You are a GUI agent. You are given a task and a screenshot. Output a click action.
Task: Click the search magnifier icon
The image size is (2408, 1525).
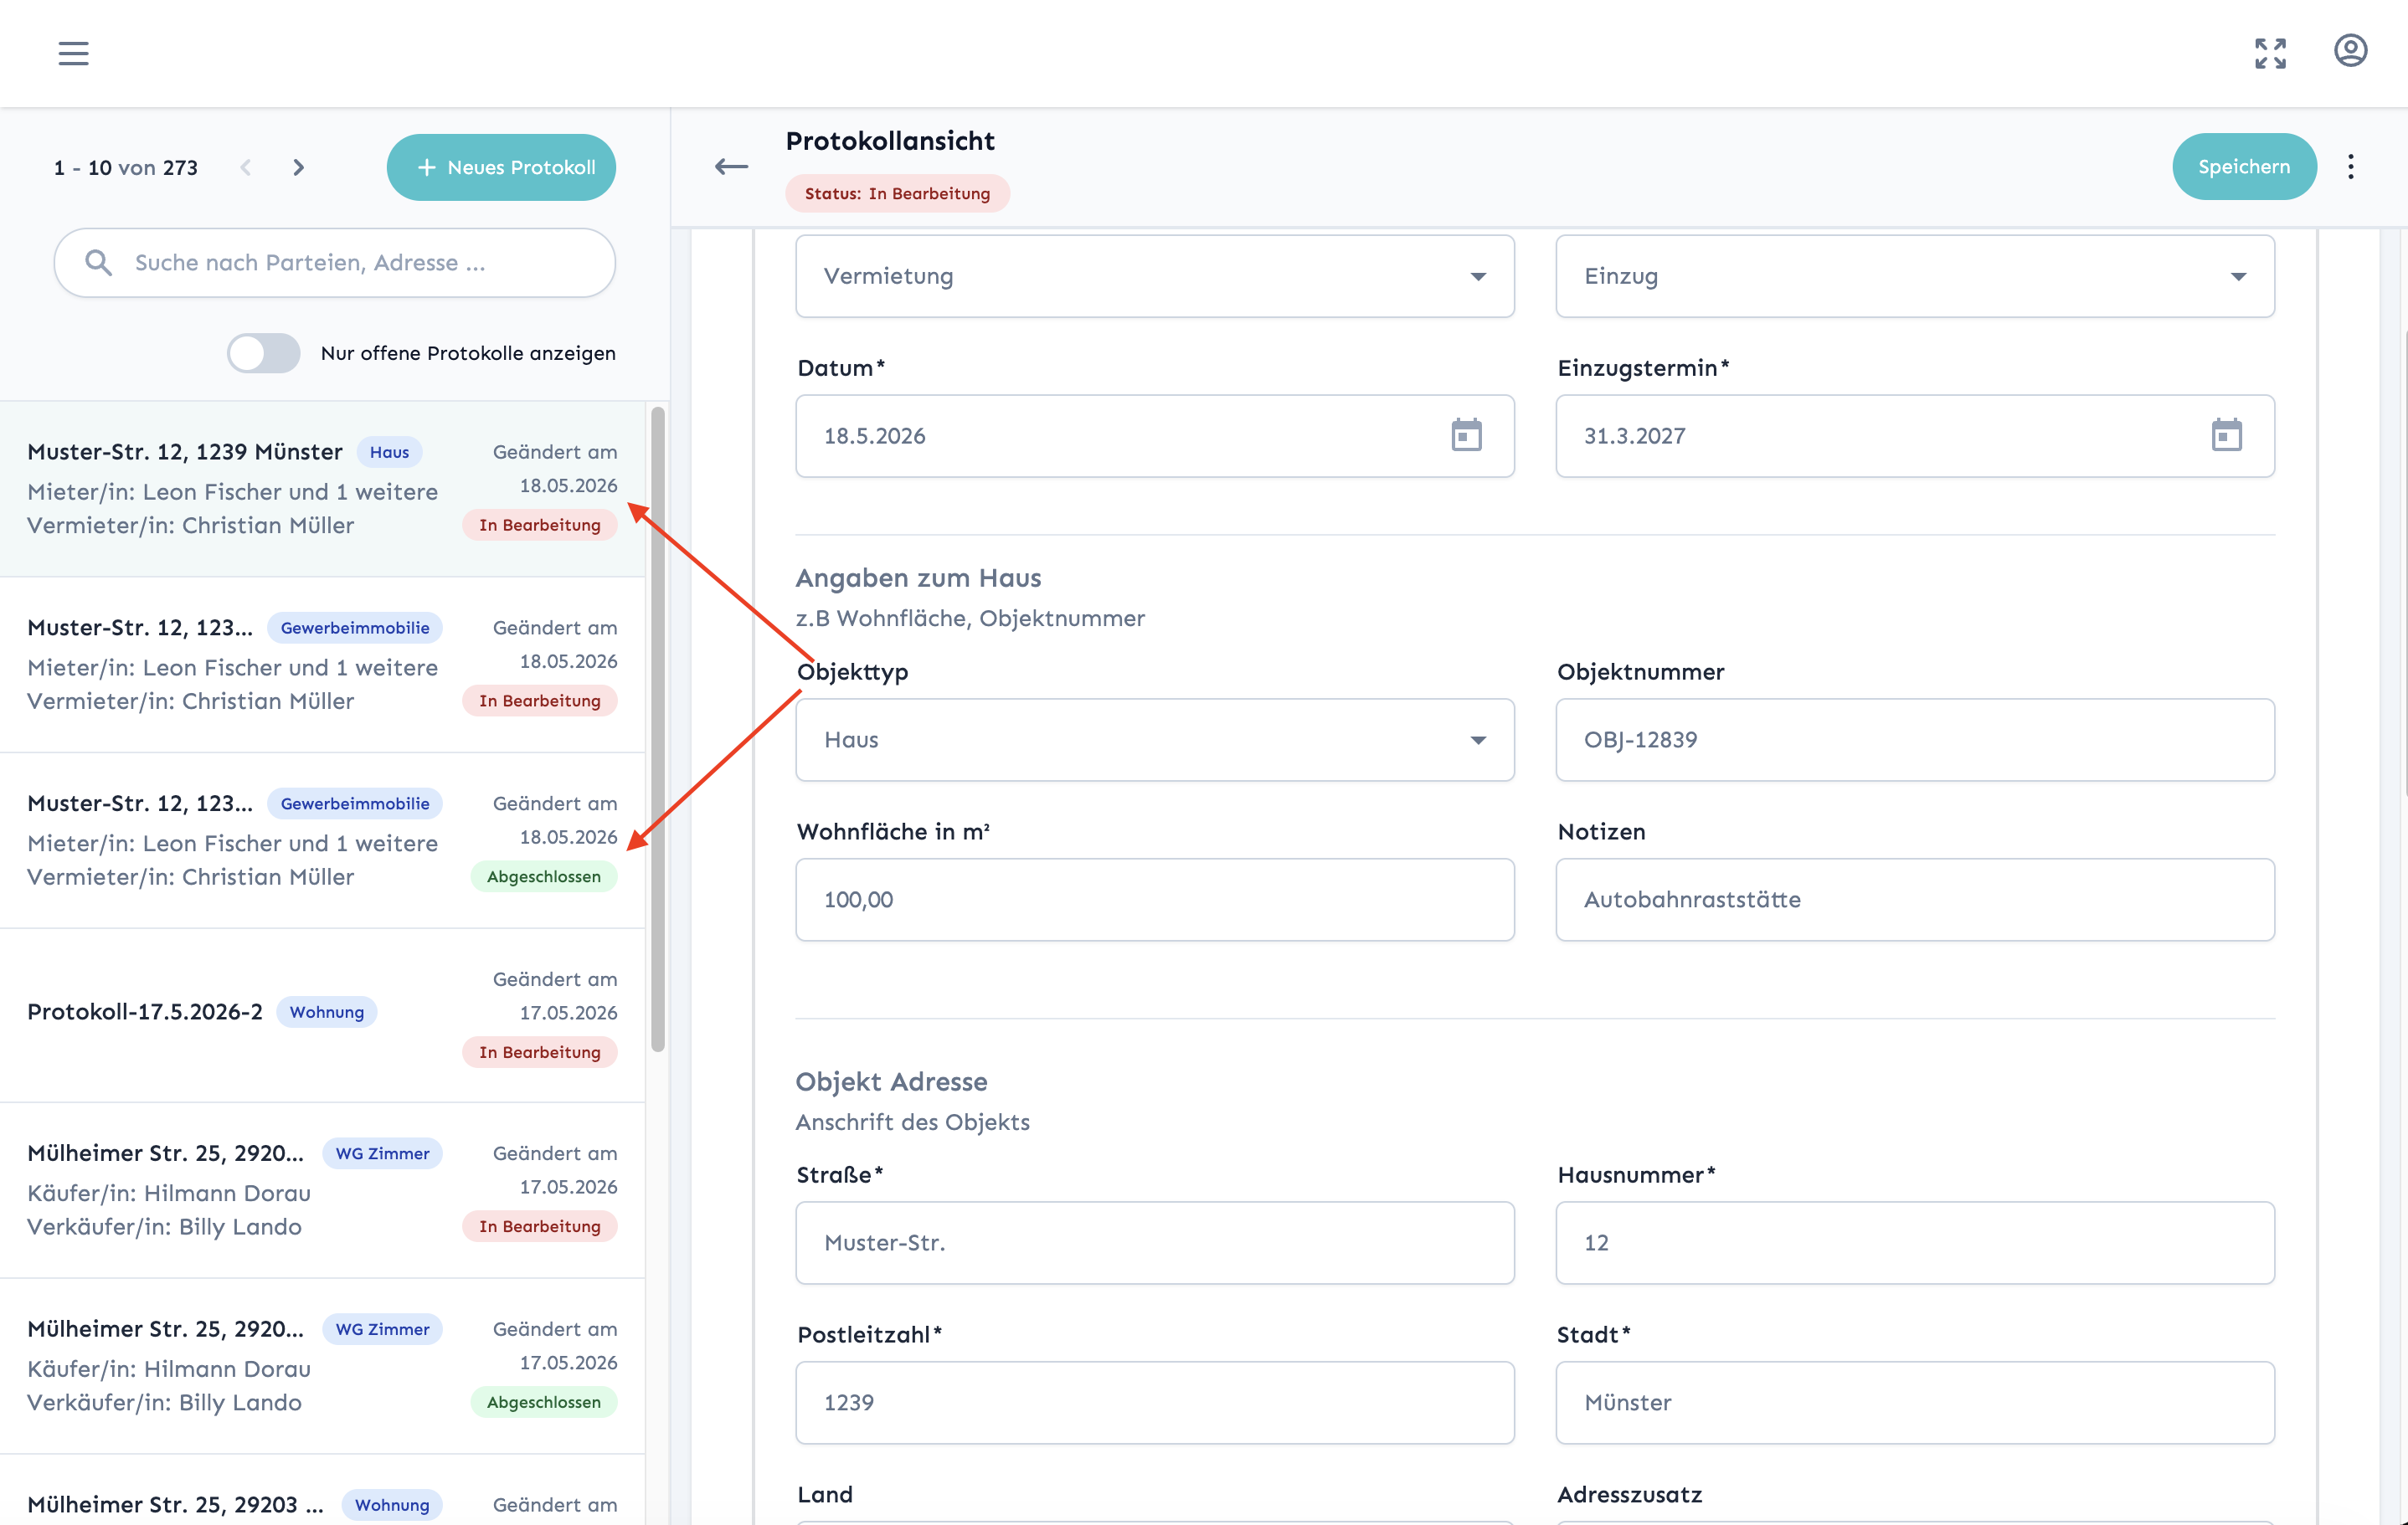98,262
